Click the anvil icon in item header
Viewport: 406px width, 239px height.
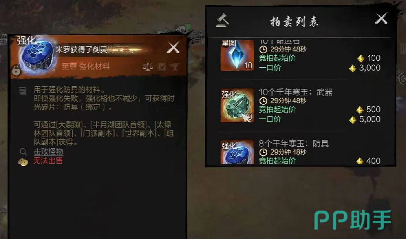tap(175, 67)
